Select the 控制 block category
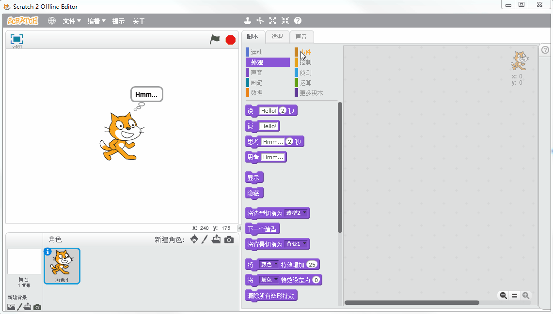The width and height of the screenshot is (553, 314). coord(316,62)
